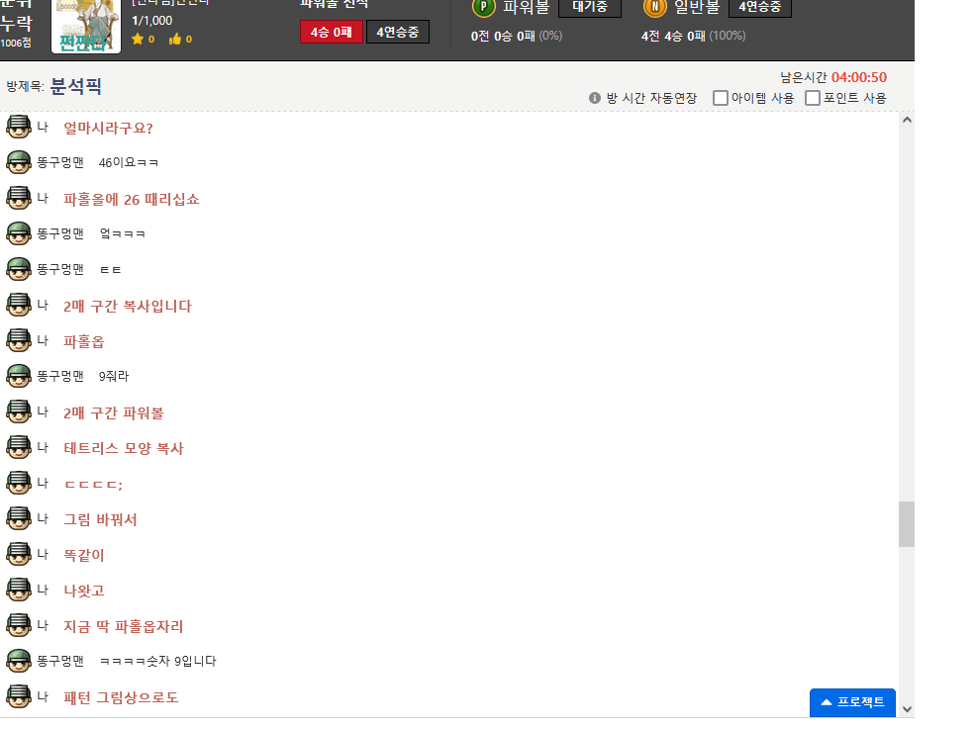Screen dimensions: 976x730
Task: Click the avatar beside 패턴 그림상으로도 message
Action: tap(19, 696)
